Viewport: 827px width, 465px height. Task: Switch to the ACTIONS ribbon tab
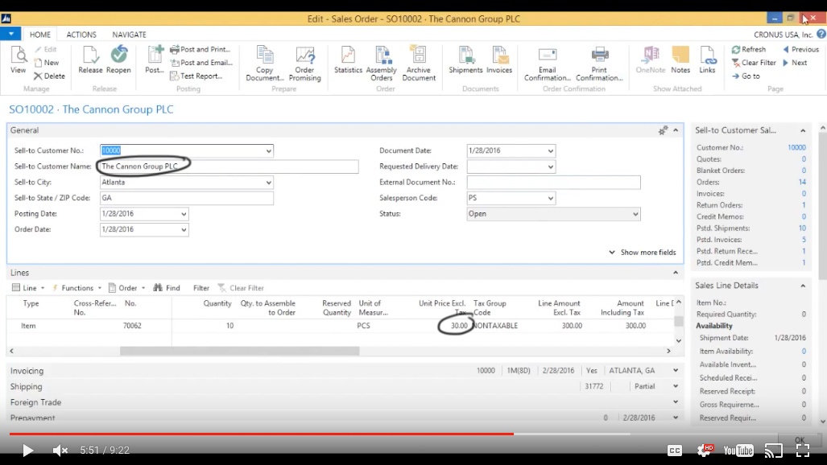[x=81, y=35]
